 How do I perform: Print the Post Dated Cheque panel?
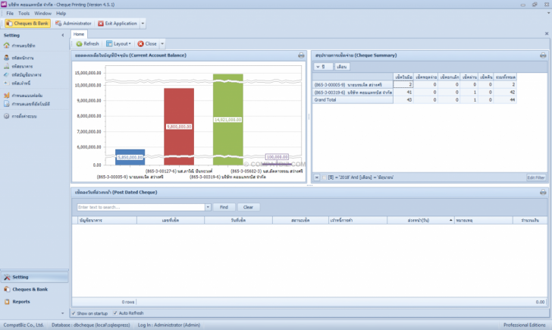point(543,192)
